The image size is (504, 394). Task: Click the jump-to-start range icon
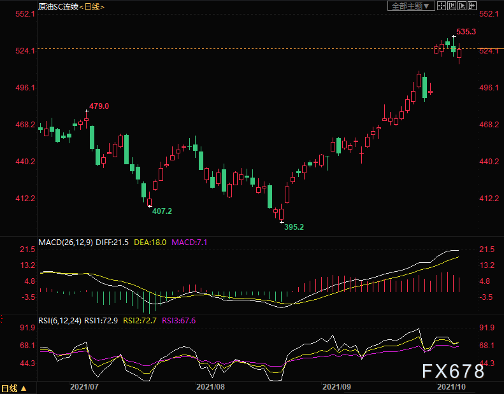(x=451, y=6)
